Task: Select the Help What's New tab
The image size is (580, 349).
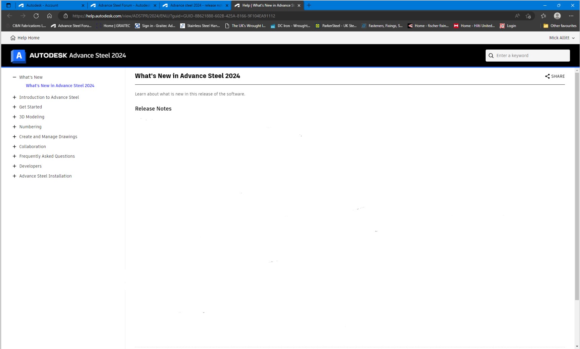Action: [x=268, y=5]
